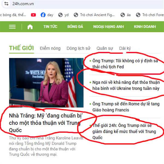Open the hamburger menu icon

pyautogui.click(x=12, y=27)
